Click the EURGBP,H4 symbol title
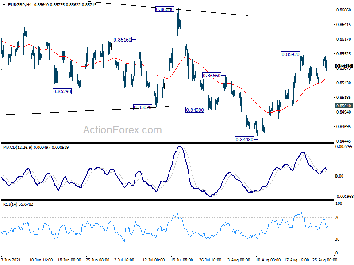 tap(19, 5)
